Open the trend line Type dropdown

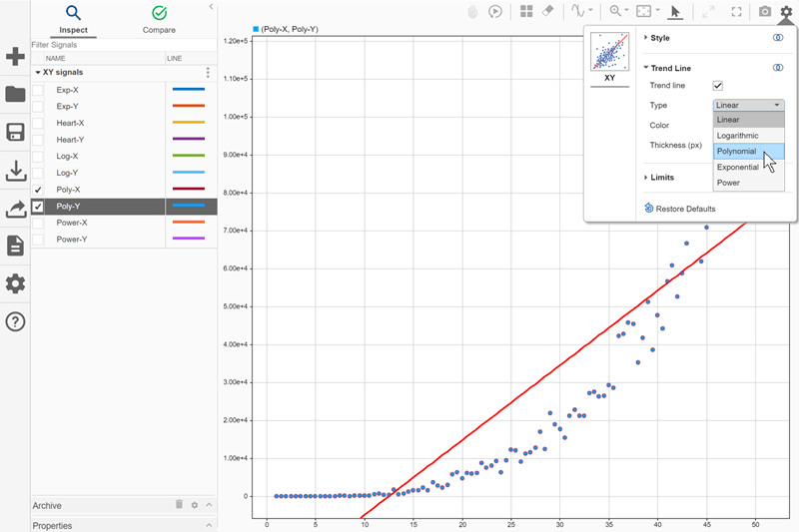coord(748,105)
